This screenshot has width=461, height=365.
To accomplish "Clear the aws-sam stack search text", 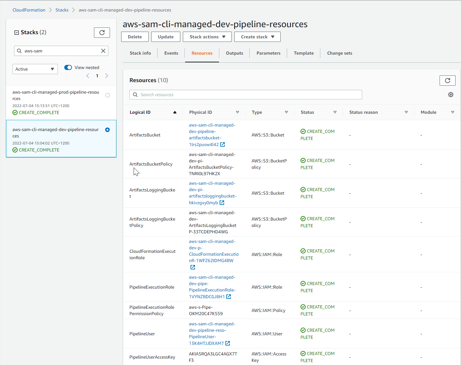I will [x=103, y=51].
